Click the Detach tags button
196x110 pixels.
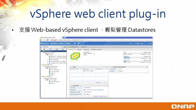pyautogui.click(x=105, y=83)
